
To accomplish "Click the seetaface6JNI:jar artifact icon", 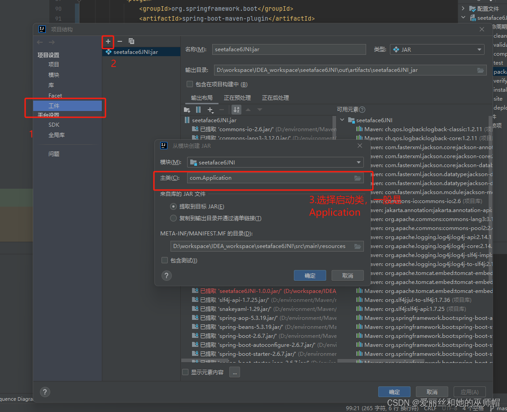I will 108,52.
